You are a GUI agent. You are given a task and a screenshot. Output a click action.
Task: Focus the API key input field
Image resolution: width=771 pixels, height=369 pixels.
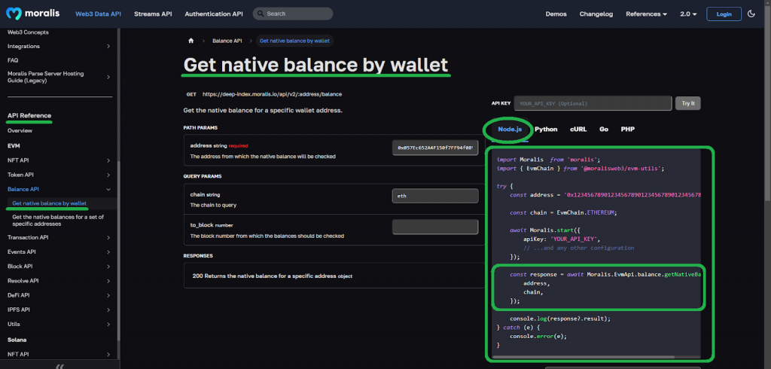click(x=593, y=103)
